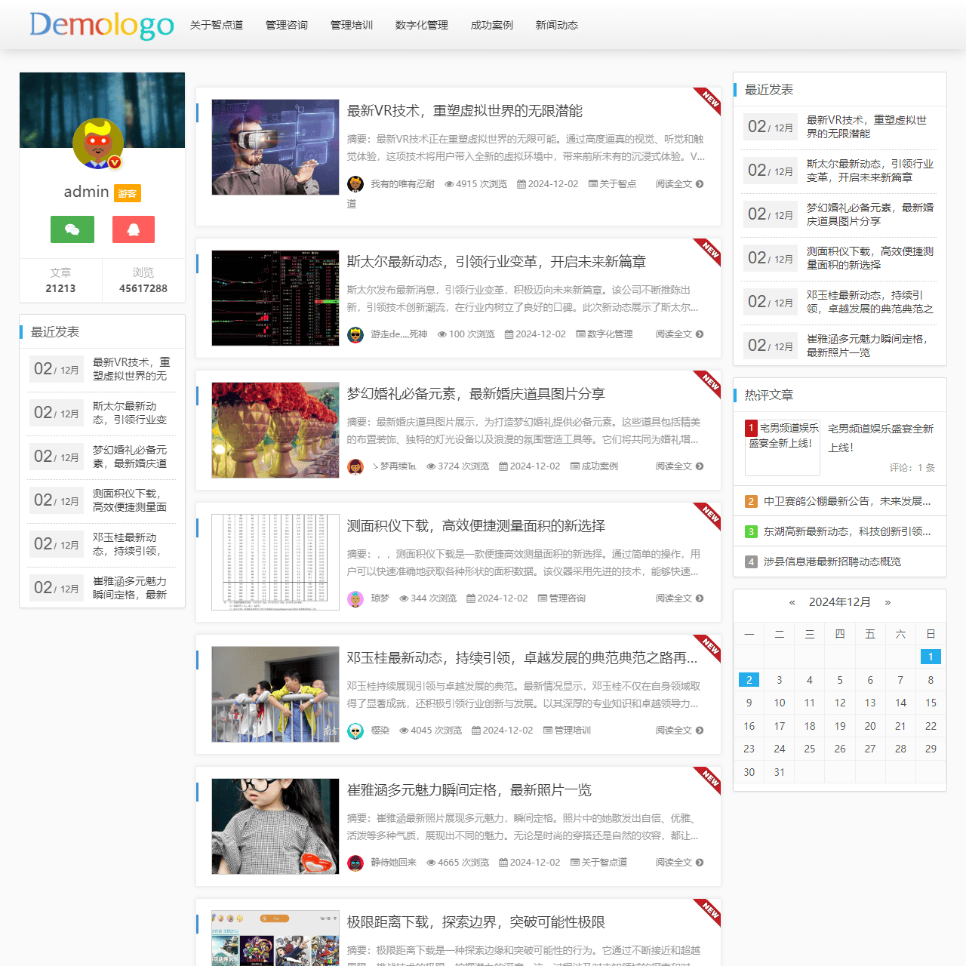The height and width of the screenshot is (966, 966).
Task: Click hot article 中卫赛鸽公棚最新公告
Action: pos(847,501)
